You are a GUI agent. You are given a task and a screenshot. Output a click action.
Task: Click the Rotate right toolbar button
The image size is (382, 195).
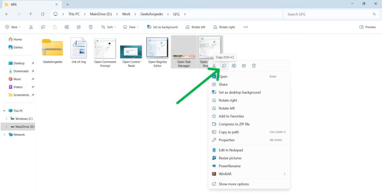(224, 27)
